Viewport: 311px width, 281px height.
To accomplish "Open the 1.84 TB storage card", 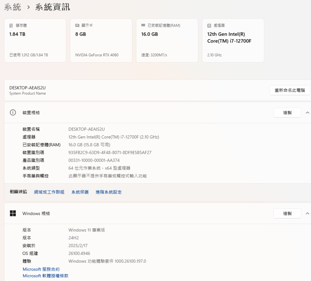I will pyautogui.click(x=35, y=40).
